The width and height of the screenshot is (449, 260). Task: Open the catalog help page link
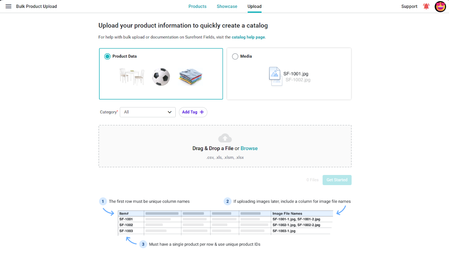coord(248,37)
